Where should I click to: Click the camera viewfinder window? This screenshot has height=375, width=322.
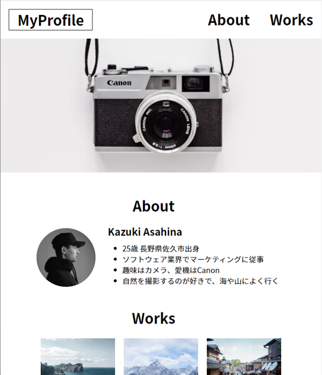click(196, 83)
